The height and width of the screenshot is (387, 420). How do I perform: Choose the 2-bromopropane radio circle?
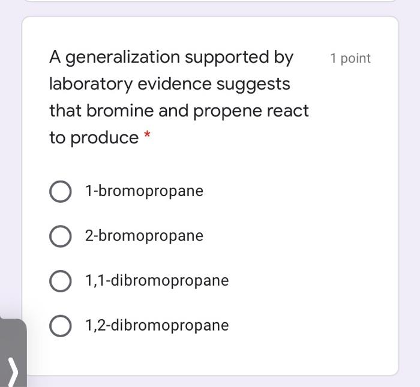click(x=60, y=236)
